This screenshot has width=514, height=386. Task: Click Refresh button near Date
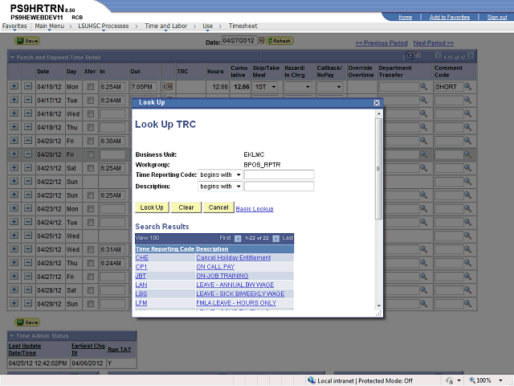[279, 41]
